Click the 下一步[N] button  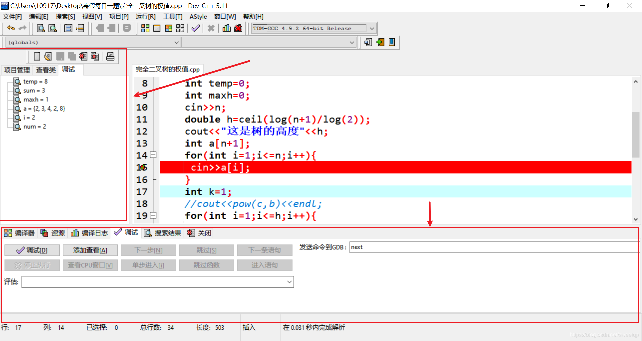[x=148, y=250]
